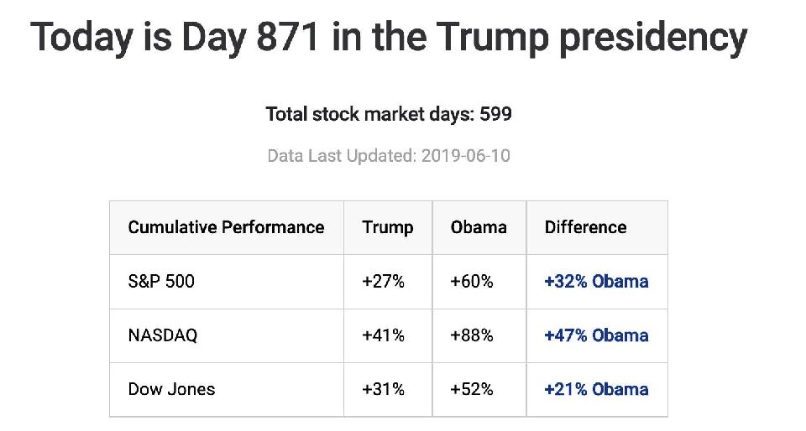Viewport: 806px width, 431px height.
Task: Select the Trump column header
Action: point(388,227)
